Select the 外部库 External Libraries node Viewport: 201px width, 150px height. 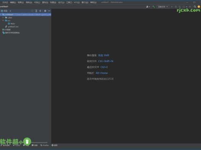click(x=6, y=30)
